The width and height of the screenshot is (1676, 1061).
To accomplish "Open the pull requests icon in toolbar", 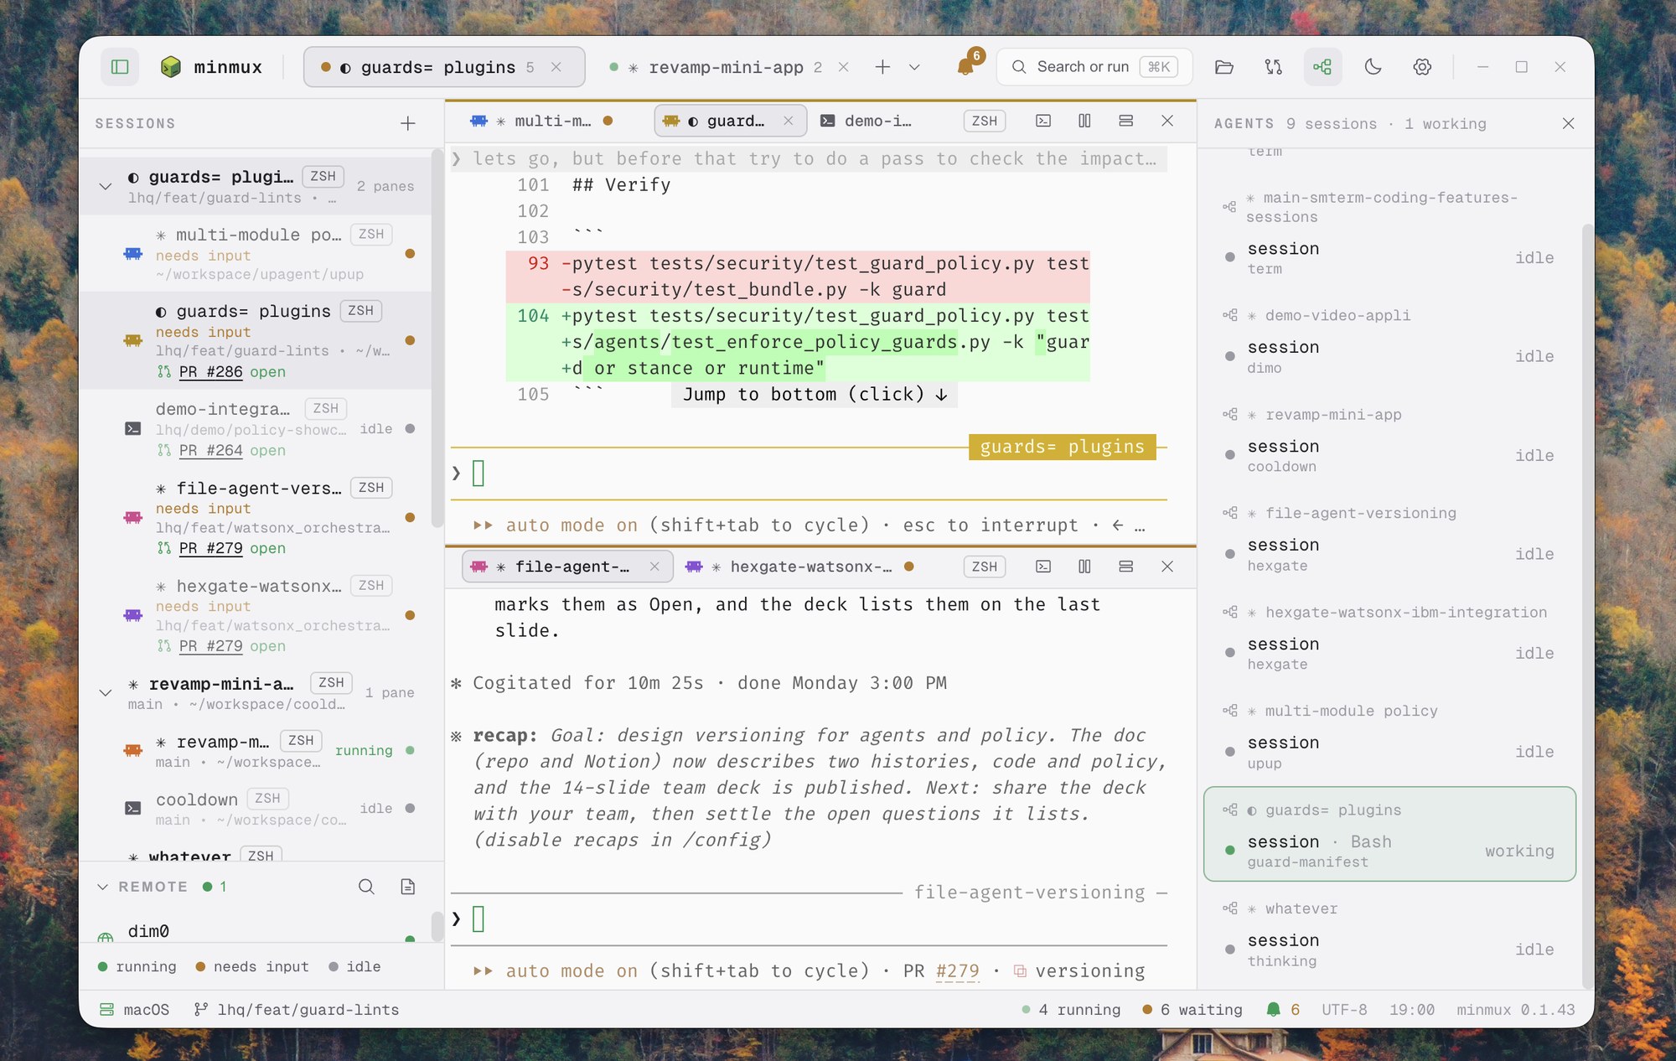I will click(1274, 67).
